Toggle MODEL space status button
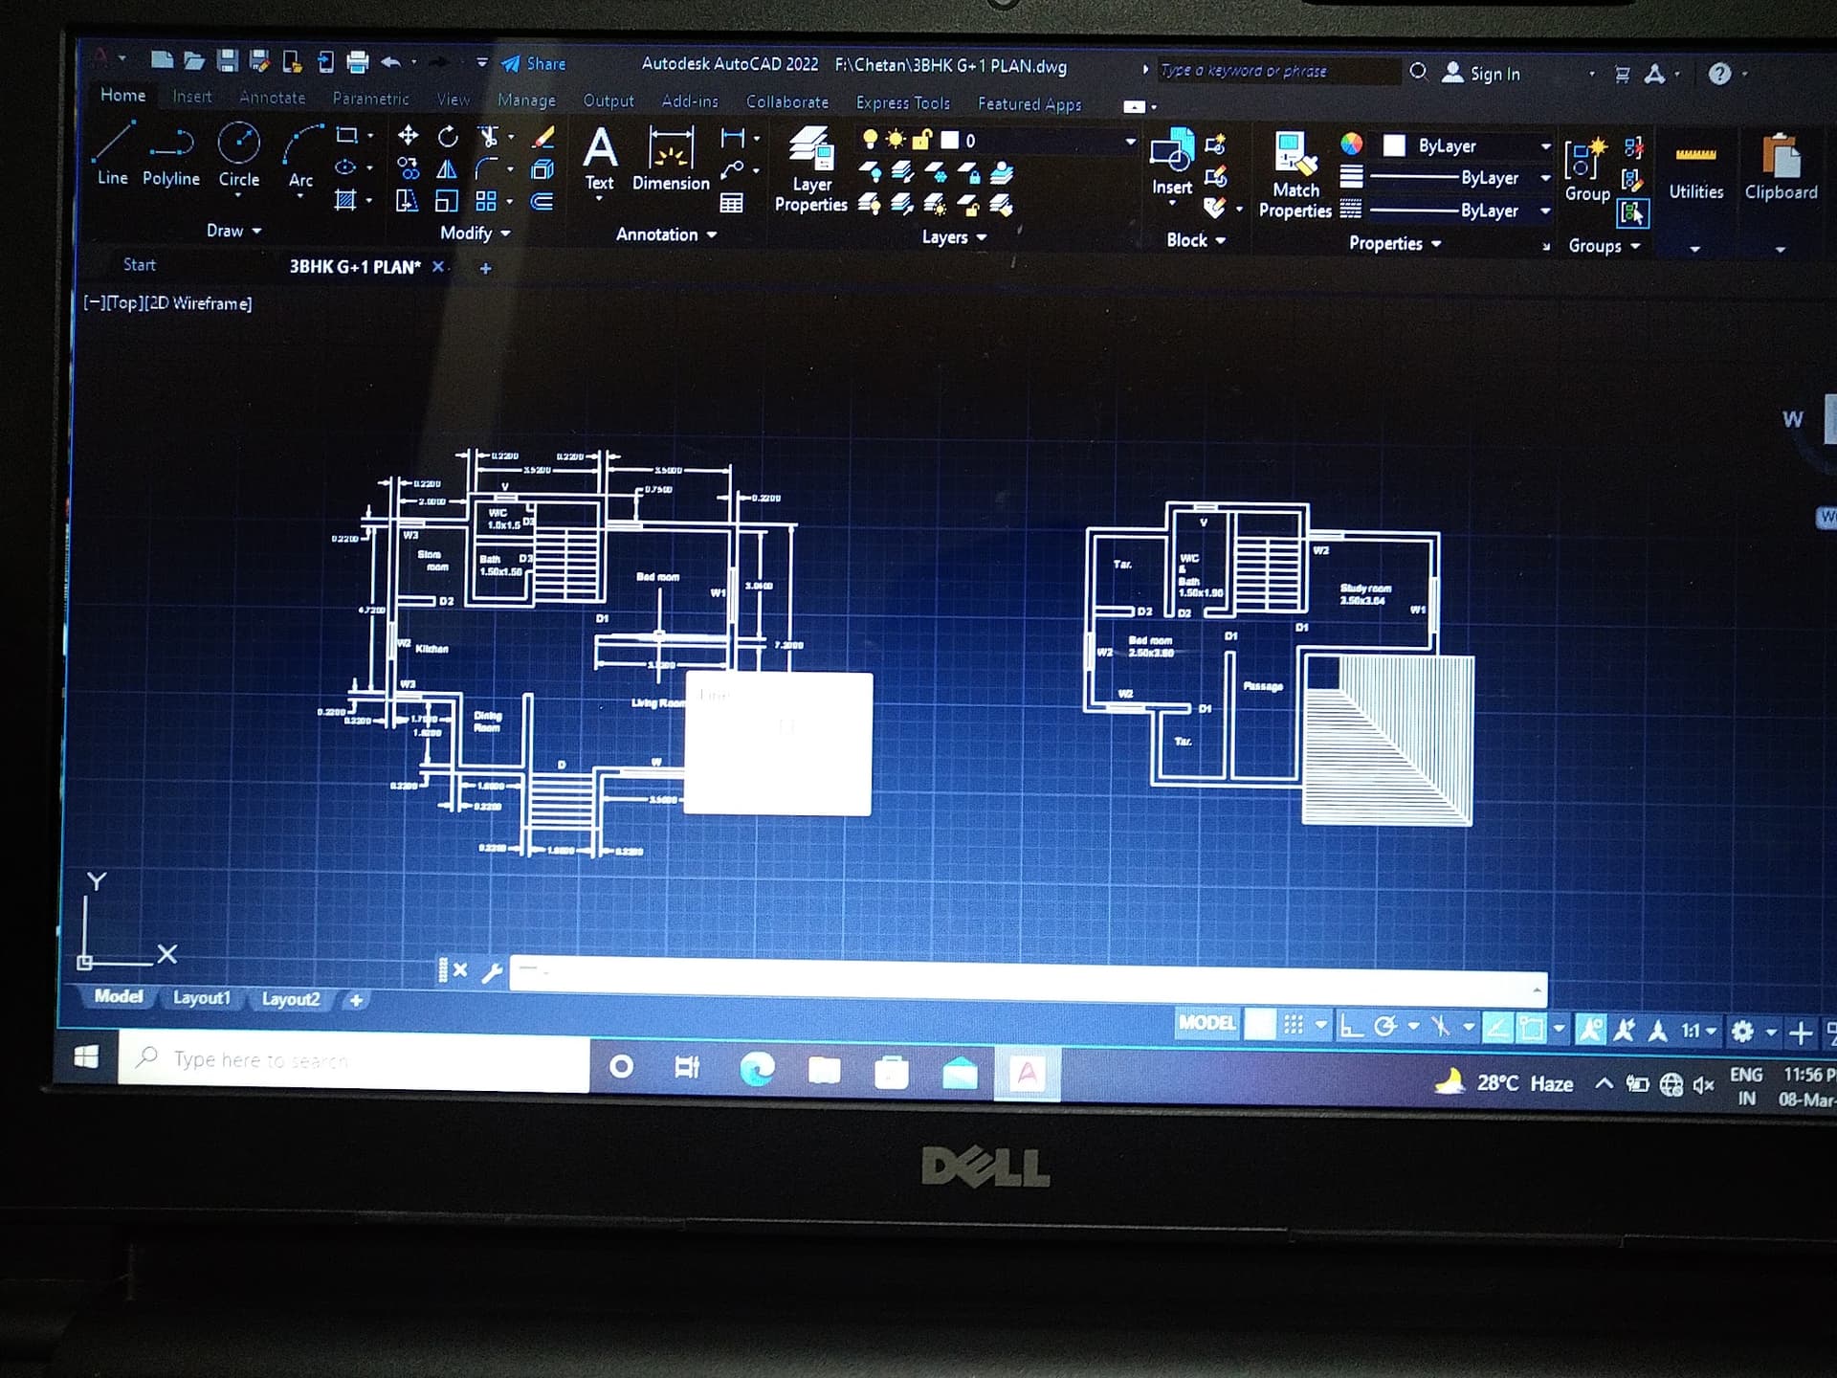Screen dimensions: 1837x1378 point(1206,1023)
